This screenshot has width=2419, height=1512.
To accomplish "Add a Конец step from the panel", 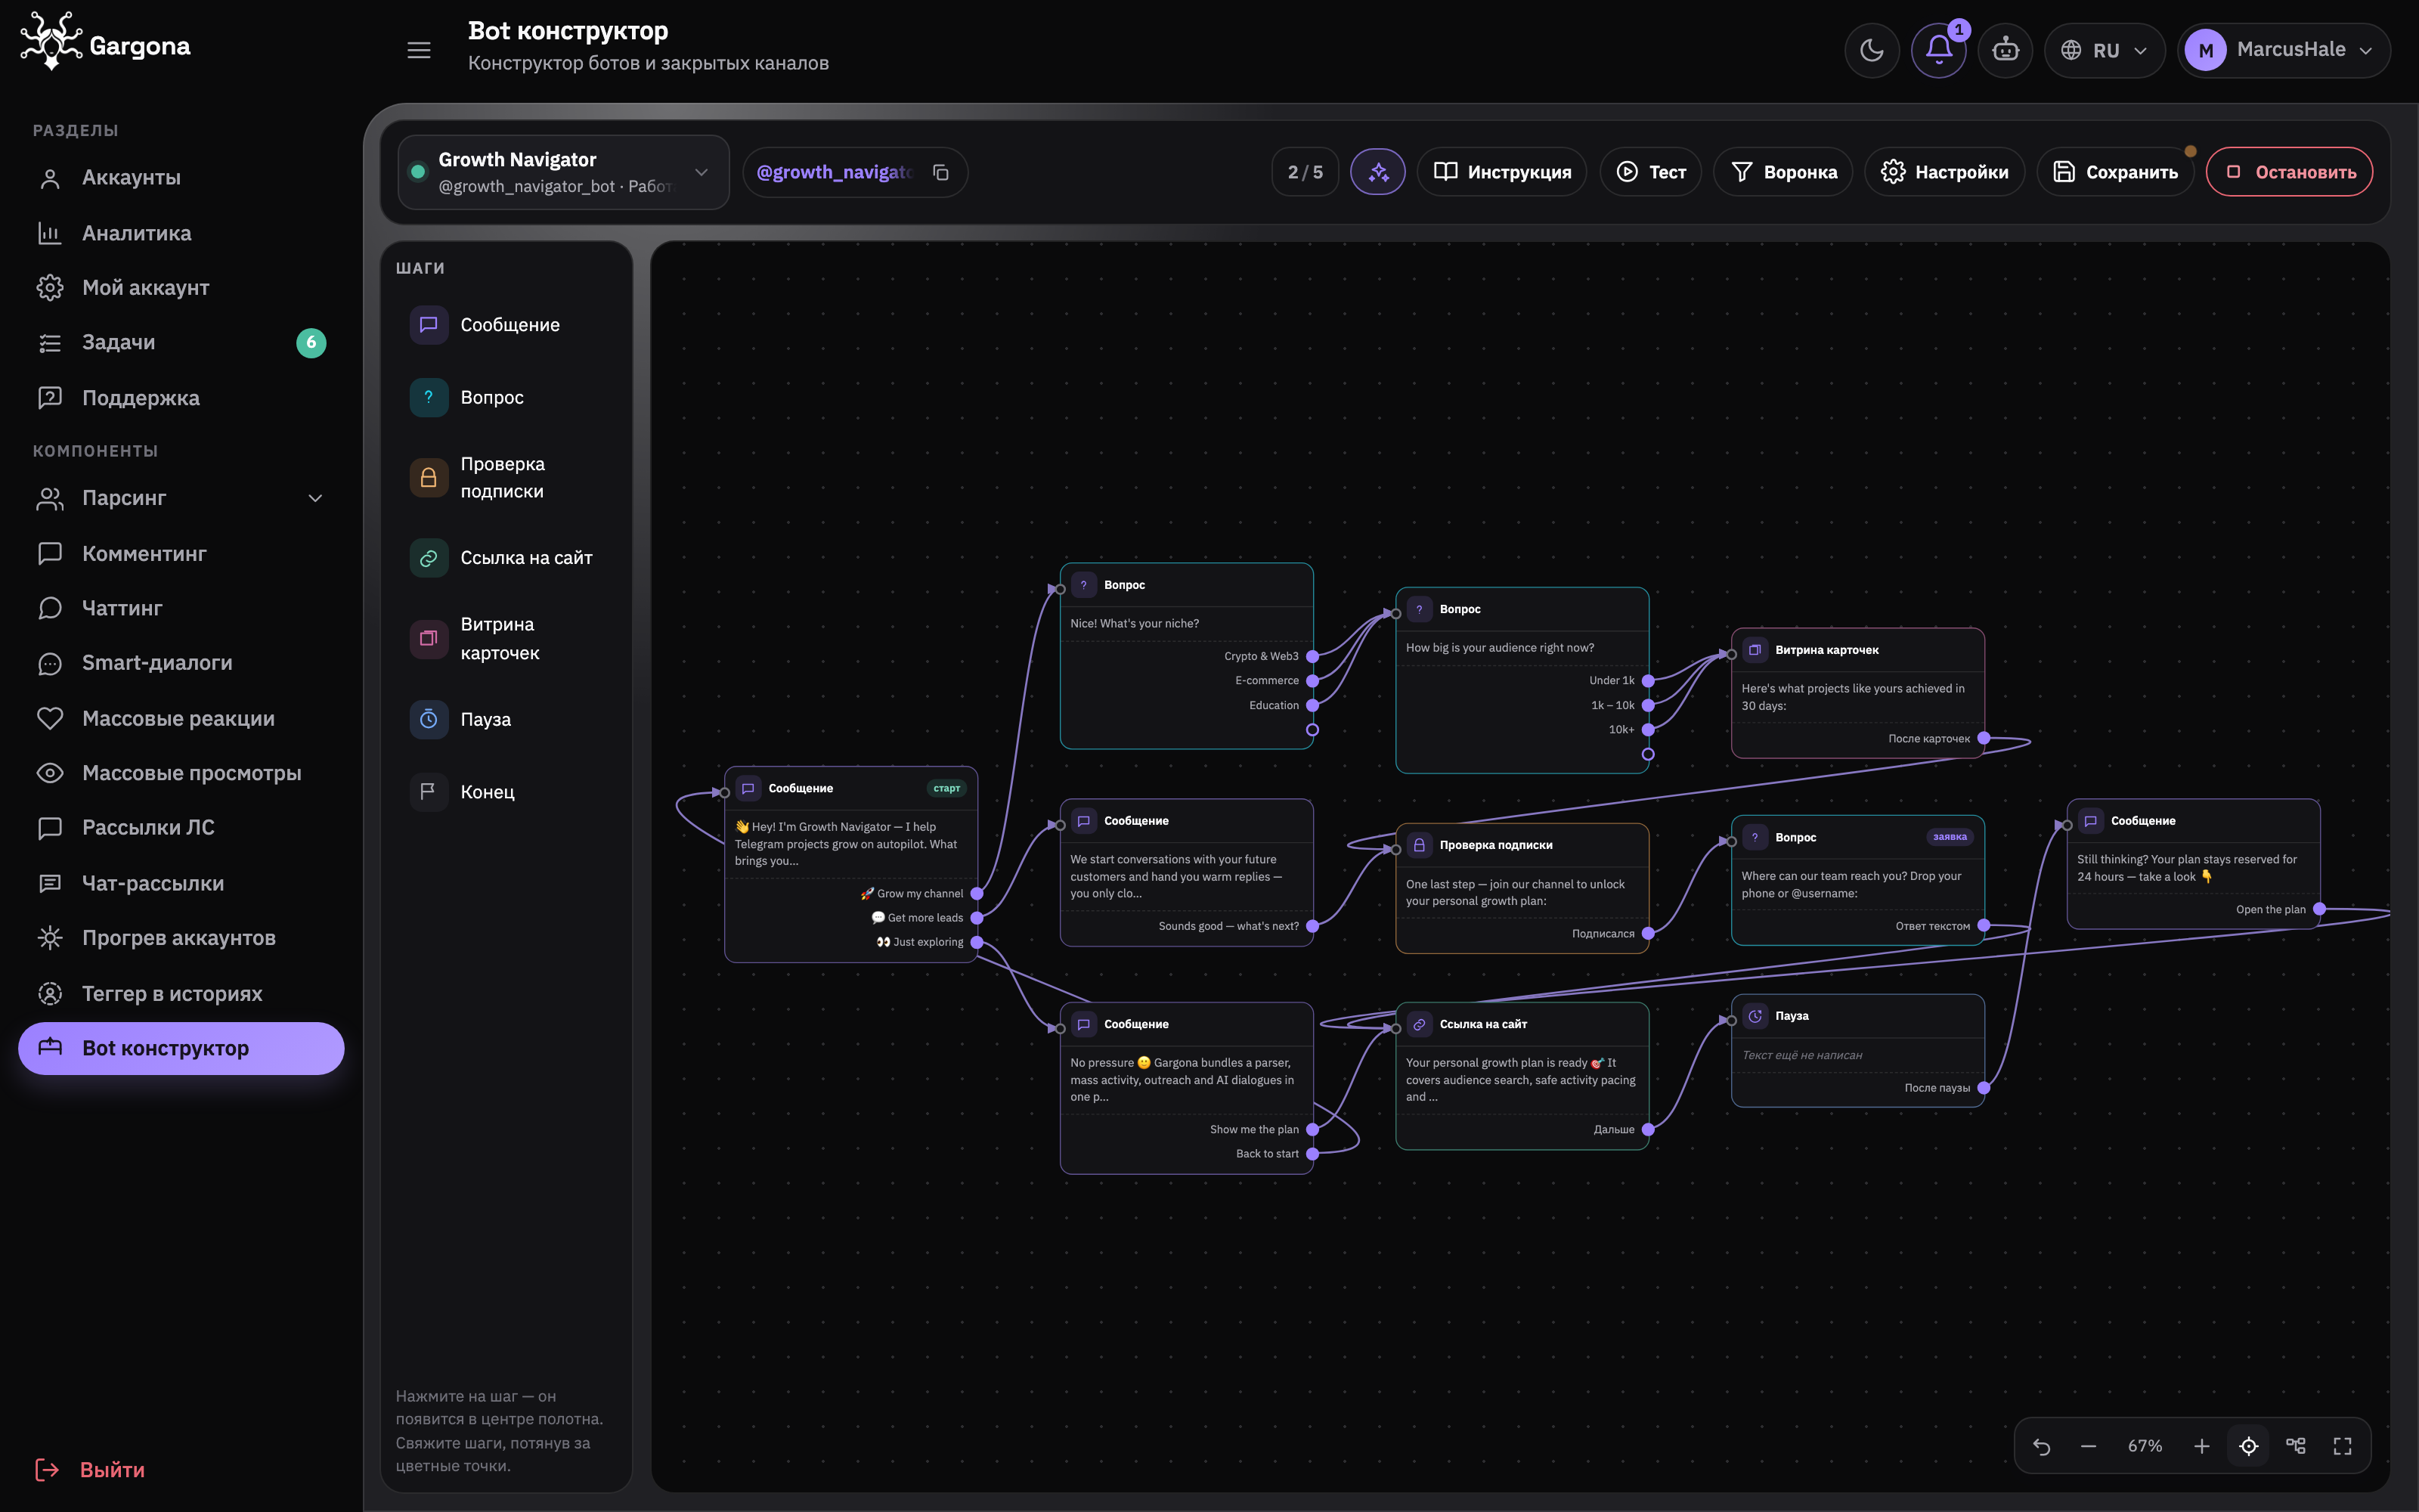I will (506, 792).
